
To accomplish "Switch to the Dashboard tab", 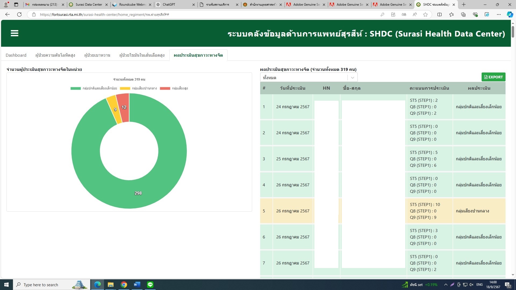I will 16,55.
